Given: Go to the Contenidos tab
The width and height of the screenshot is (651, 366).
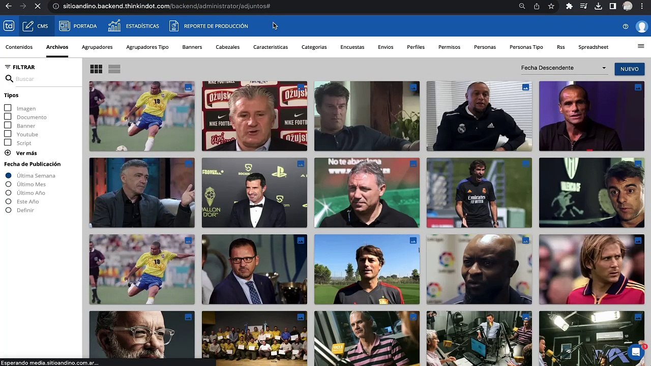Looking at the screenshot, I should coord(19,47).
